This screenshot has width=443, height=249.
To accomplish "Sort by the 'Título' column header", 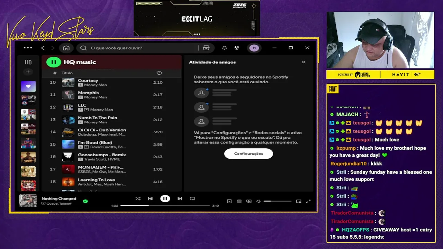I will coord(67,73).
